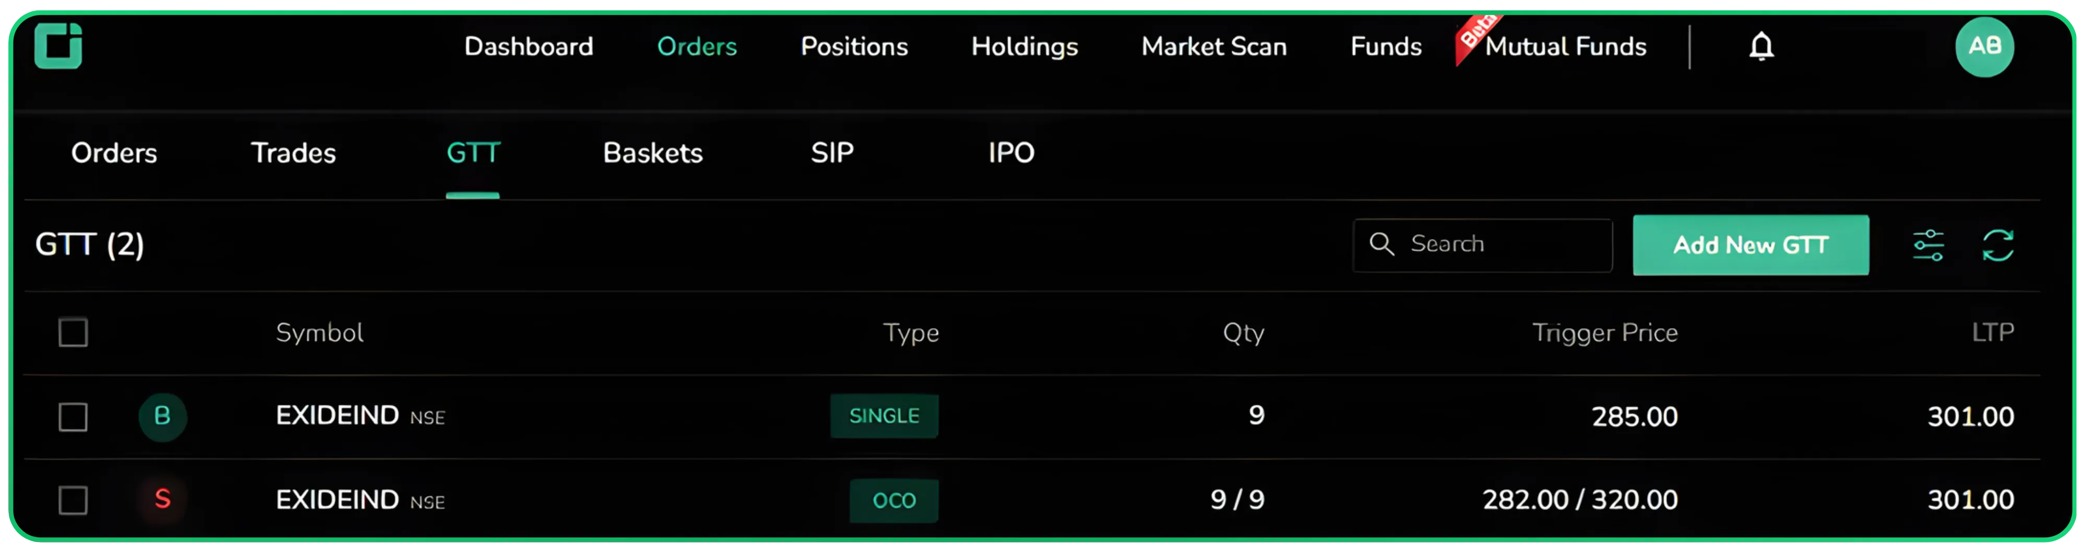
Task: Select the Buy badge on first EXIDEIND row
Action: point(162,416)
